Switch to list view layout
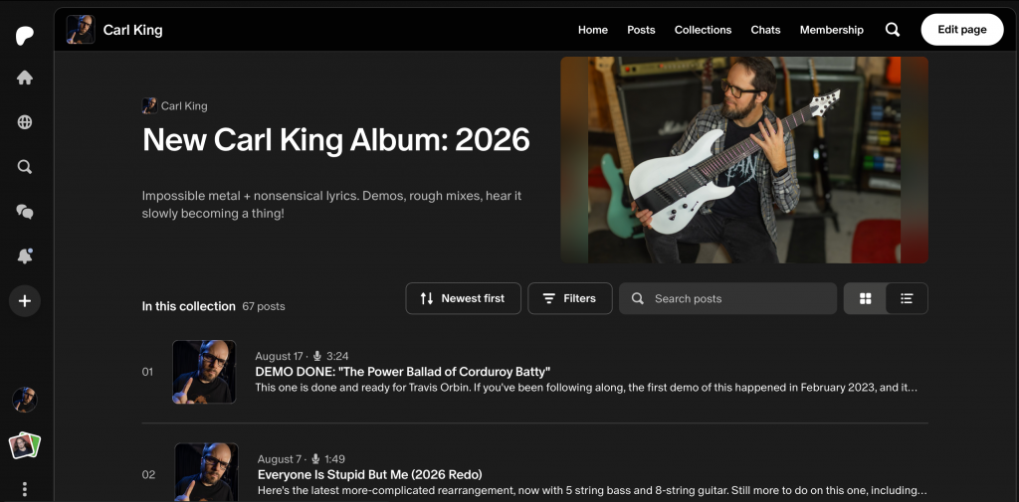 click(x=907, y=299)
